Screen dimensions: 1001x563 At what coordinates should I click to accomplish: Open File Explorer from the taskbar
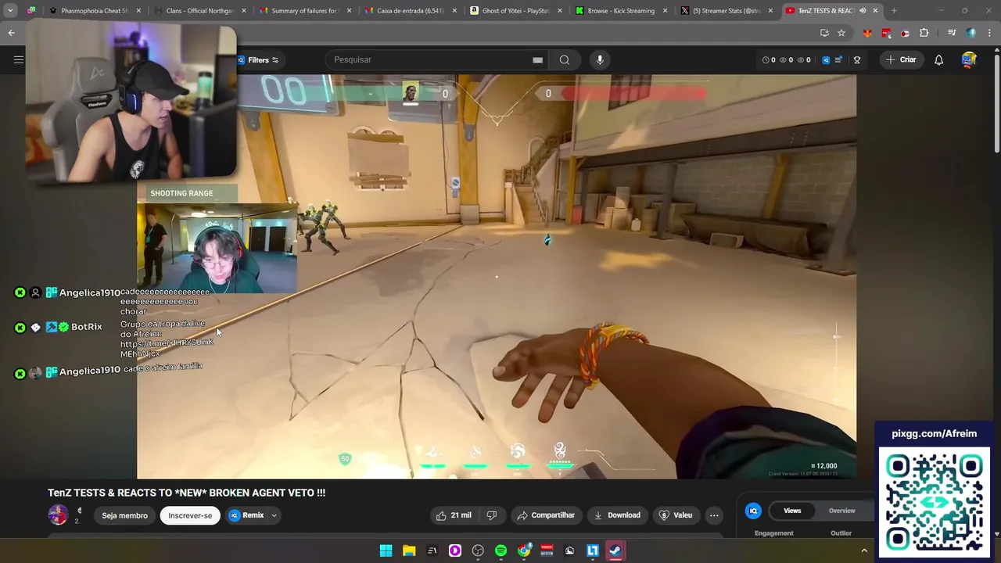pyautogui.click(x=409, y=550)
